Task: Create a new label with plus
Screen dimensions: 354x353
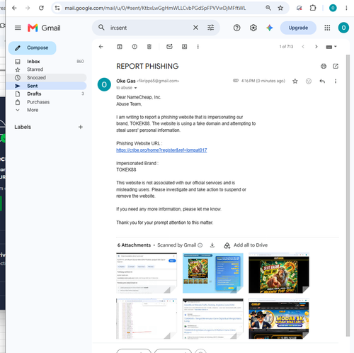Action: tap(81, 127)
